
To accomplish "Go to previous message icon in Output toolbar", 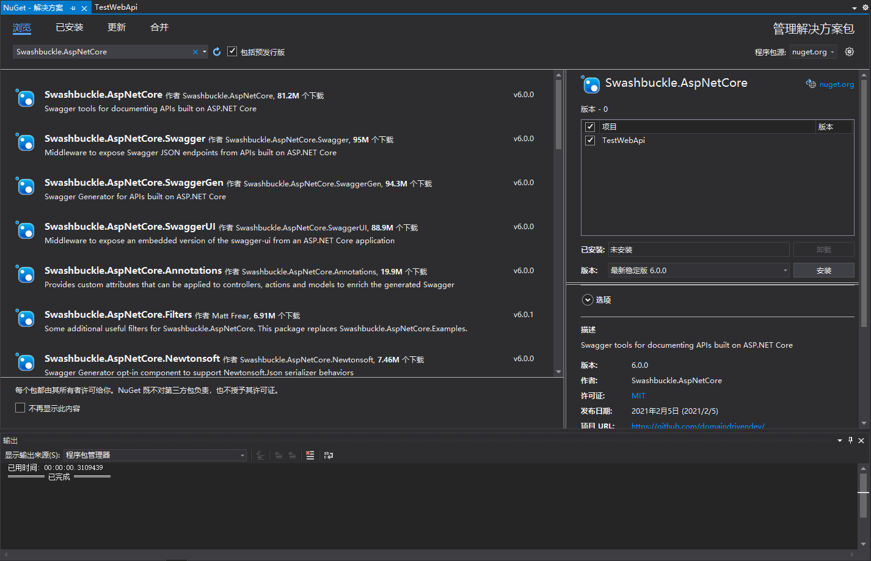I will point(279,455).
